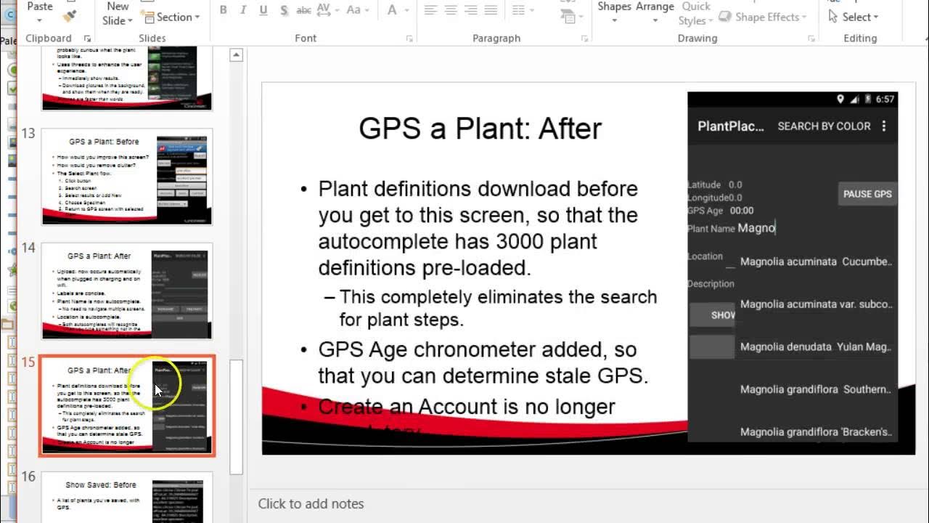Toggle Underline formatting

(263, 10)
